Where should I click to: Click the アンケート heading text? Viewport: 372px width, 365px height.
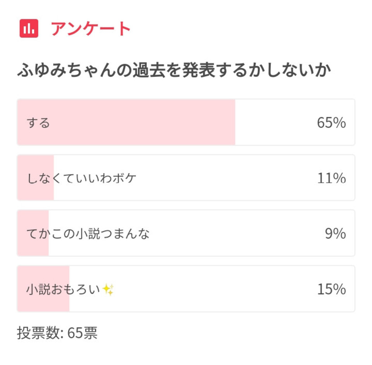pos(91,29)
